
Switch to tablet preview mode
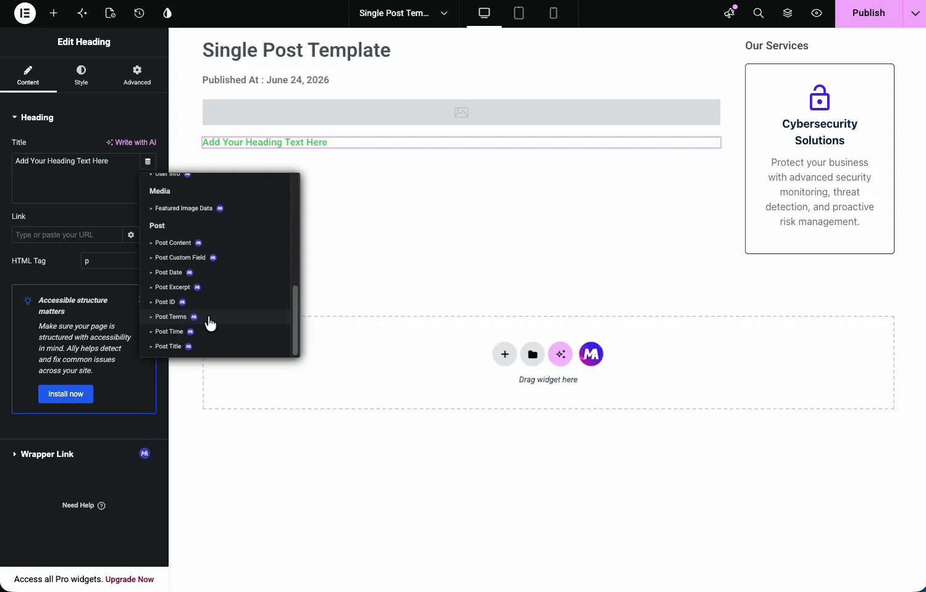pyautogui.click(x=519, y=13)
